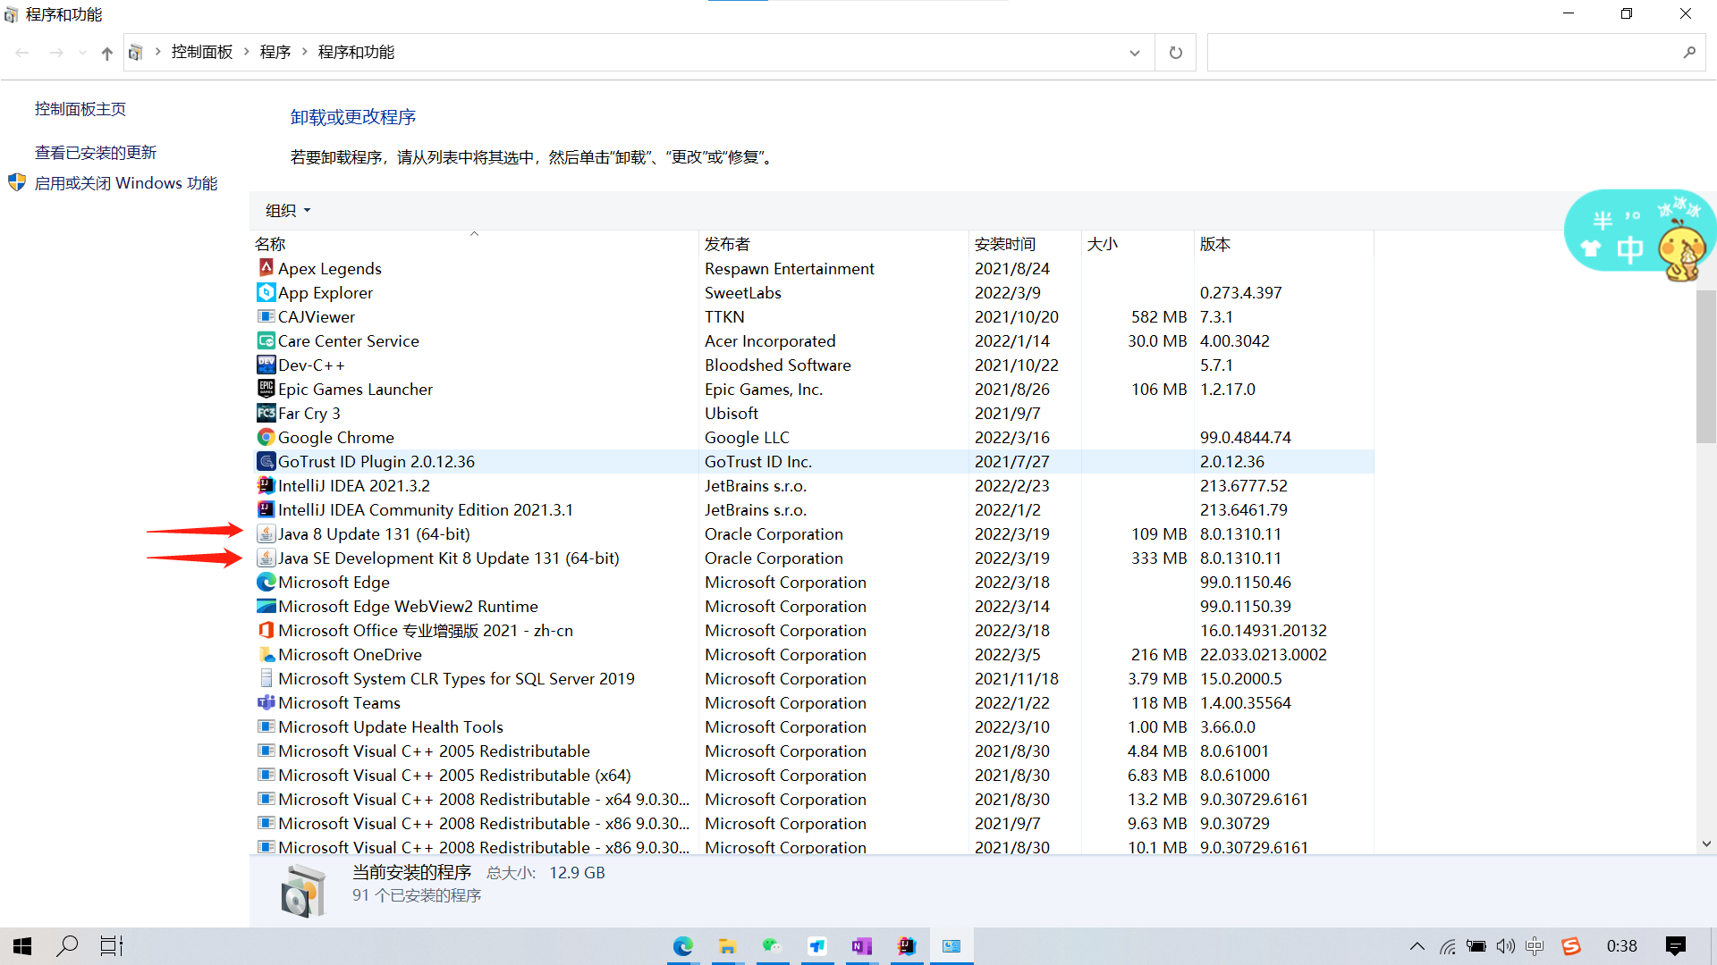The height and width of the screenshot is (965, 1717).
Task: Click the Microsoft Office 2021 icon
Action: (x=266, y=630)
